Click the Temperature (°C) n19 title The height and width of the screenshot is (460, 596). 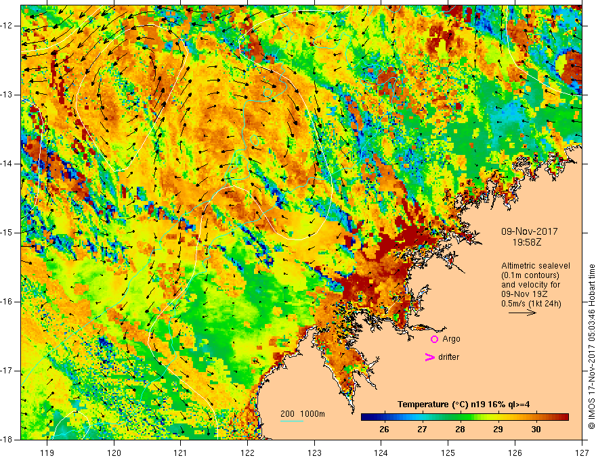tap(463, 405)
